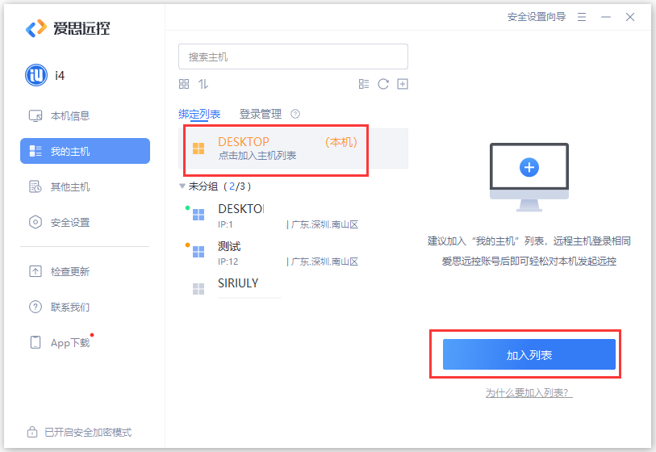This screenshot has width=656, height=452.
Task: Click the 加入列表 button
Action: tap(529, 355)
